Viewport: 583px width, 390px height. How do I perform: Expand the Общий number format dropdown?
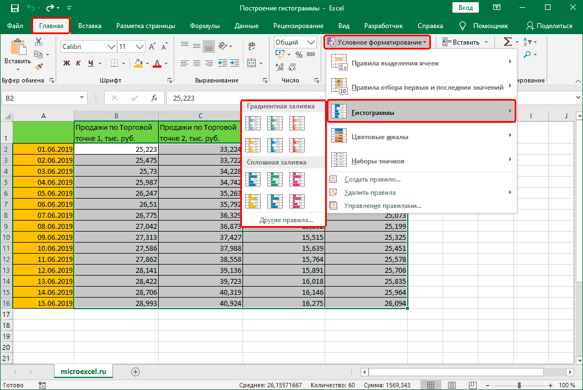pyautogui.click(x=310, y=42)
